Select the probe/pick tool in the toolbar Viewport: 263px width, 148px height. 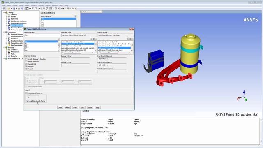39,9
